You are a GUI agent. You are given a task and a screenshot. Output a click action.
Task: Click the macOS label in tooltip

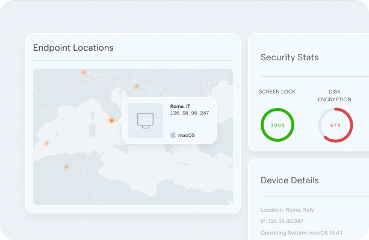[x=186, y=135]
